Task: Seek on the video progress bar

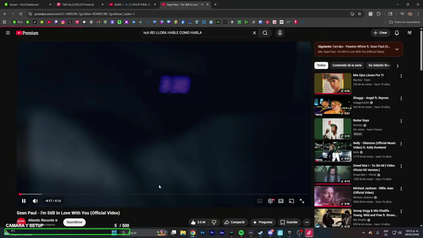Action: (164, 194)
